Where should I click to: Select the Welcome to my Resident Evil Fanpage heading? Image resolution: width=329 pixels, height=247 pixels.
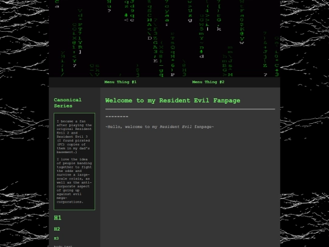(172, 101)
